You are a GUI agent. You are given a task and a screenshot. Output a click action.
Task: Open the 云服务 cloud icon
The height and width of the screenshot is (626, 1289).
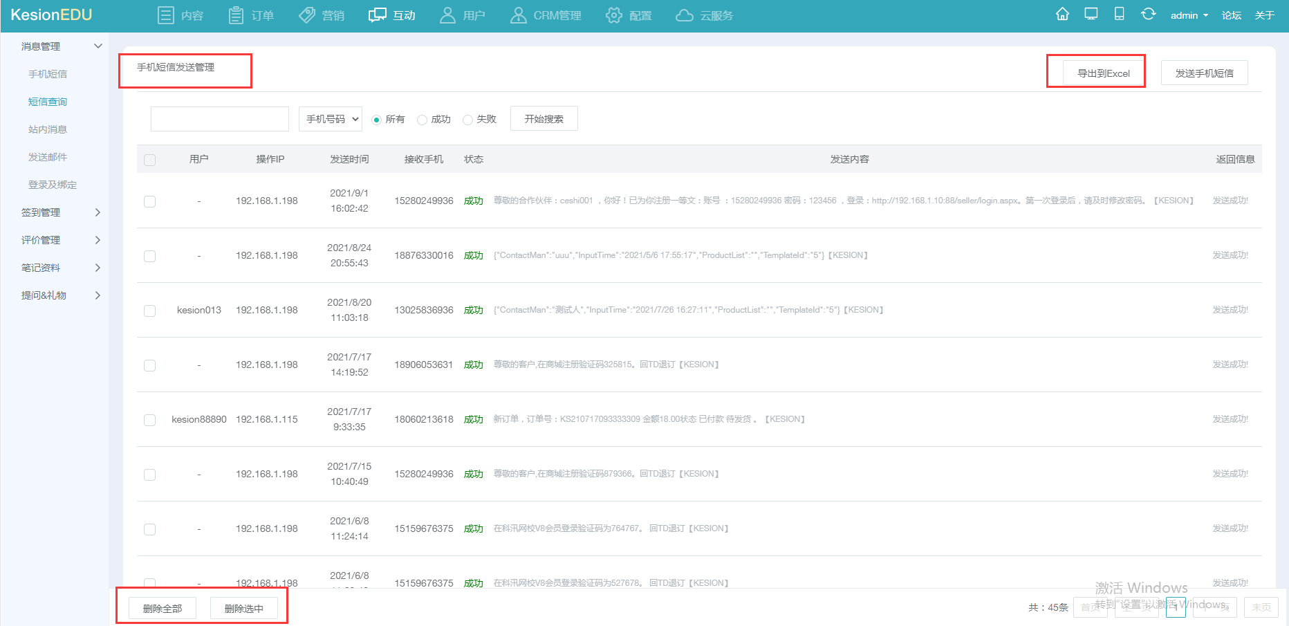[x=684, y=15]
